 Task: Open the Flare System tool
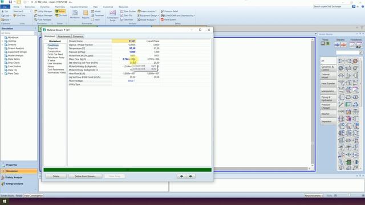click(x=169, y=20)
